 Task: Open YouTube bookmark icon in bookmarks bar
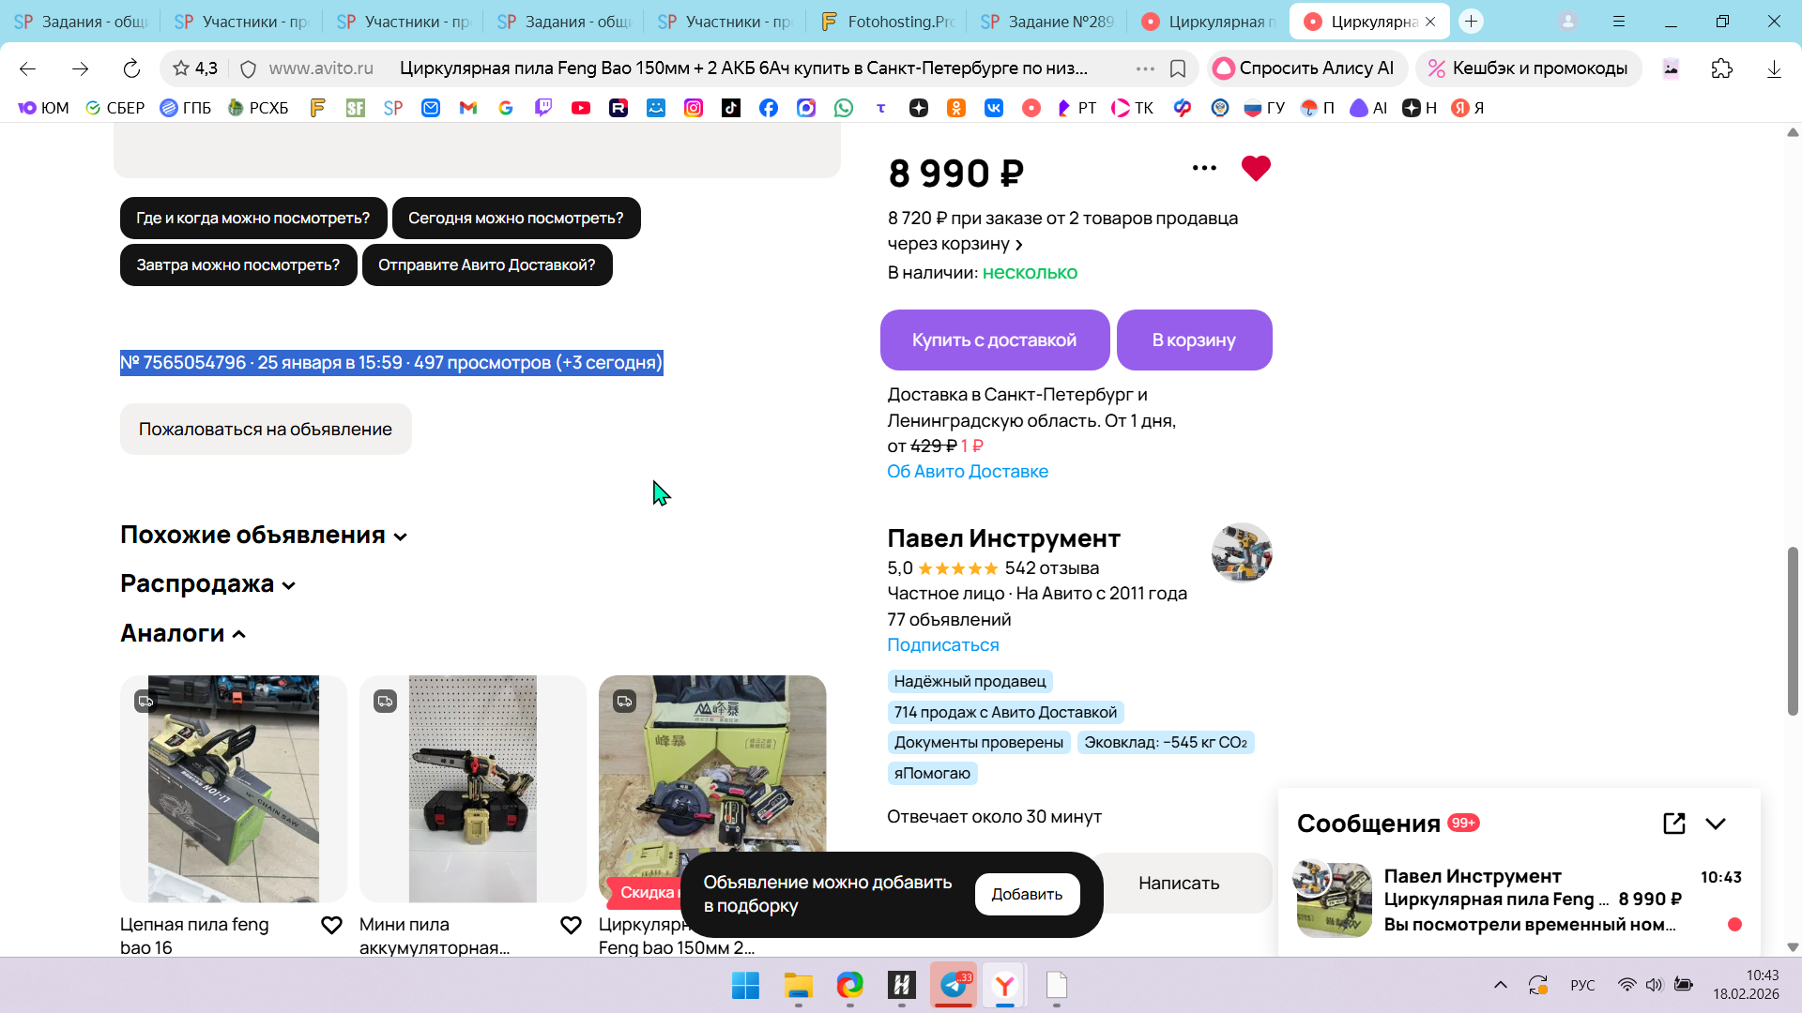pos(581,108)
